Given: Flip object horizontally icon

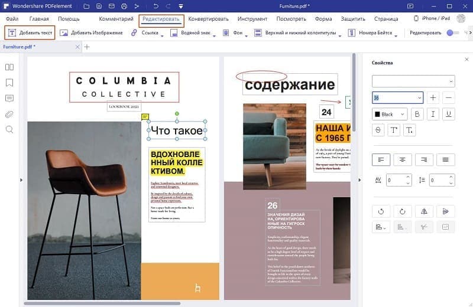Looking at the screenshot, I should [424, 211].
